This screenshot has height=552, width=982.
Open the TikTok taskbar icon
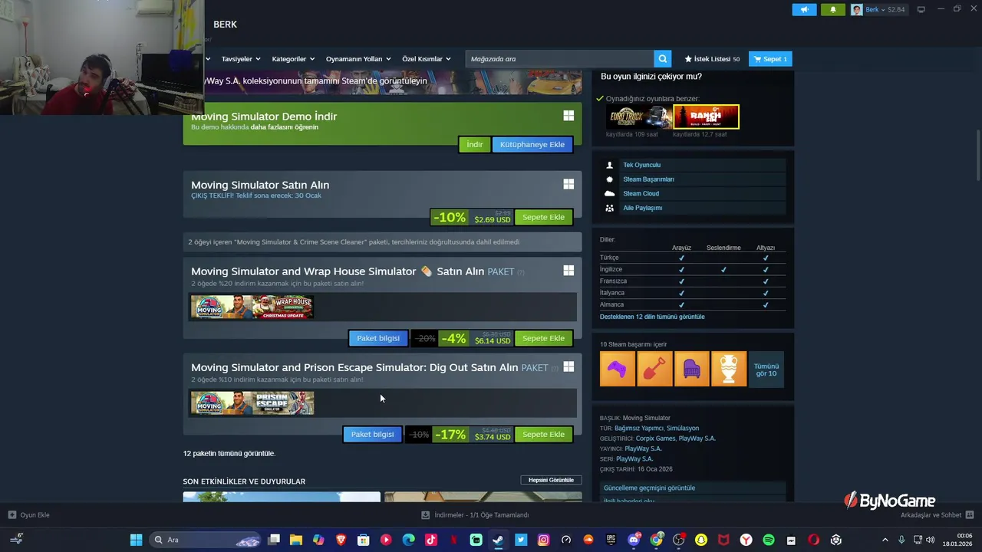click(430, 540)
